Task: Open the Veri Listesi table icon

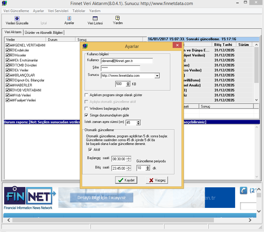Action: coord(95,18)
